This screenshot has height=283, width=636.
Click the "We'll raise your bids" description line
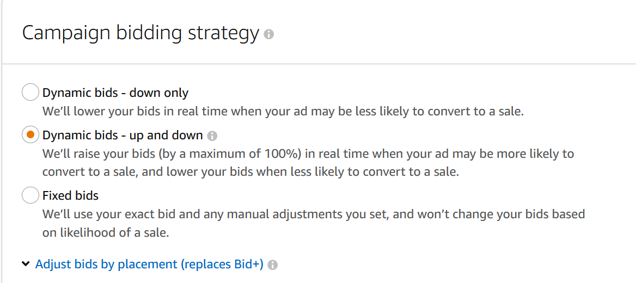click(308, 153)
